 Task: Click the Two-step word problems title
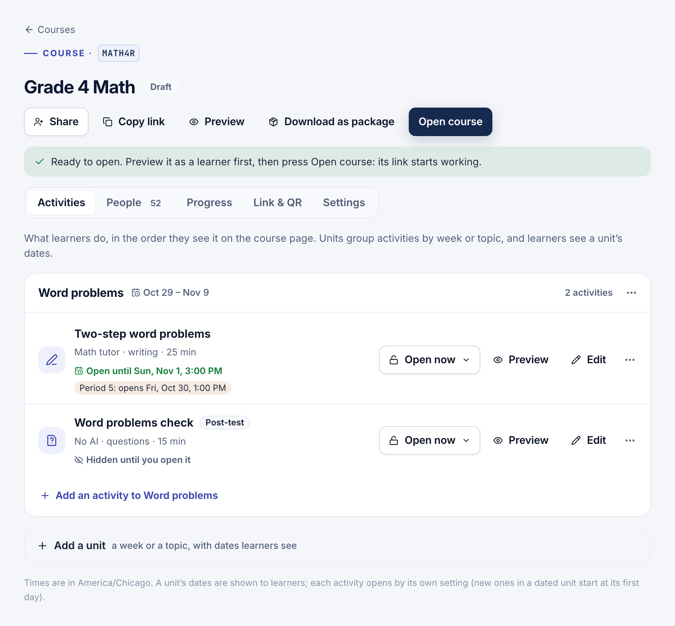point(142,334)
